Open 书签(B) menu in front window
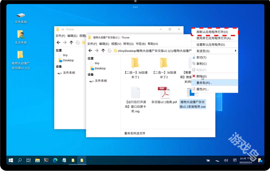Viewport: 270px width, 171px height. click(x=140, y=44)
